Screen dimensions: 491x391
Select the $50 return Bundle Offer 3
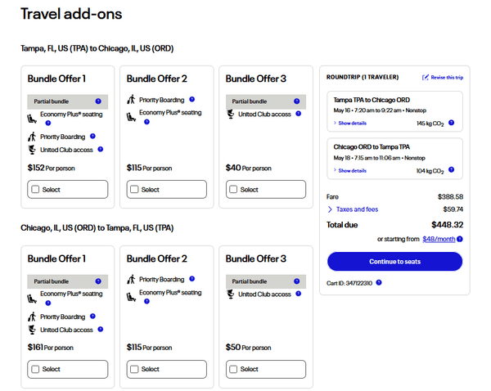tap(233, 369)
